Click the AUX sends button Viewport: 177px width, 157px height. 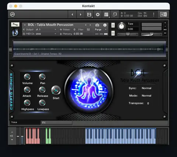point(165,30)
